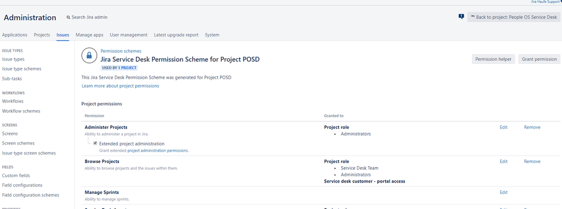
Task: Edit the Browse Projects permission
Action: (503, 161)
